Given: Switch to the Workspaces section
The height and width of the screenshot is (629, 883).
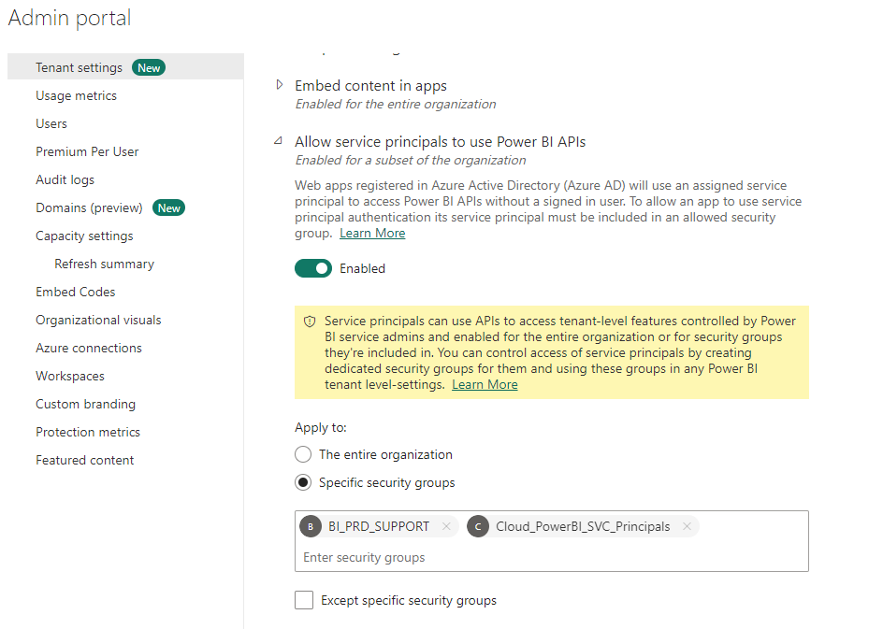Looking at the screenshot, I should [x=69, y=376].
